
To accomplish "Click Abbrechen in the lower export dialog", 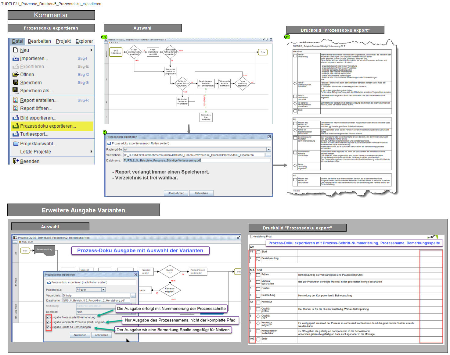I will pos(101,335).
